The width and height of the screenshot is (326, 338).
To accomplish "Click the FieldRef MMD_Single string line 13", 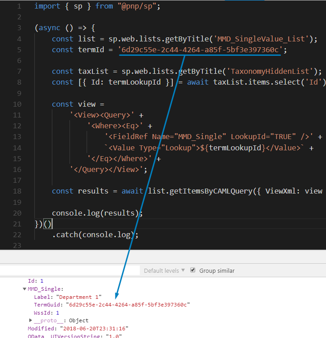I will 209,137.
